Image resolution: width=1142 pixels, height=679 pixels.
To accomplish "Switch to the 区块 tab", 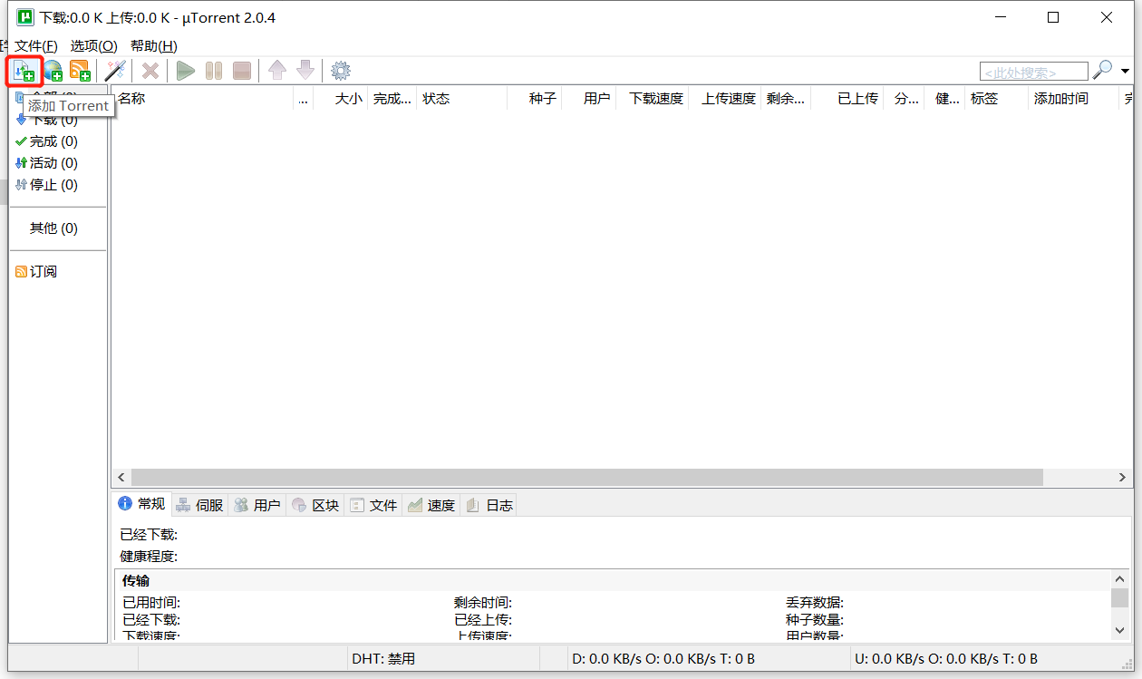I will (315, 505).
